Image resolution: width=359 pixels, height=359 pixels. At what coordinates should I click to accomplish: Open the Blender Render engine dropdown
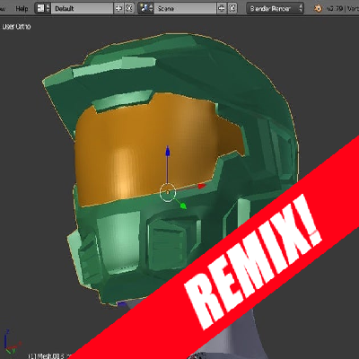click(x=276, y=8)
